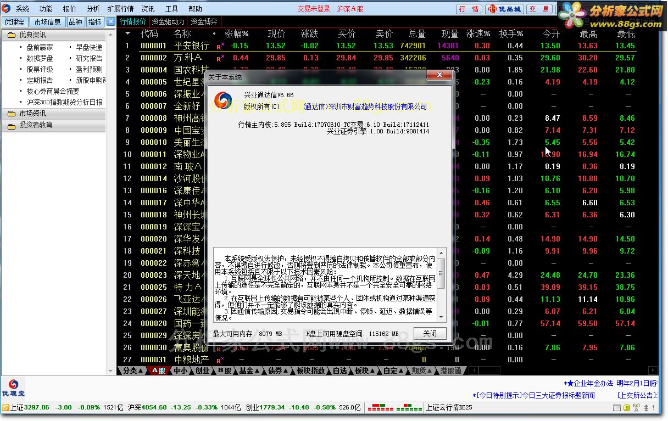Image resolution: width=668 pixels, height=421 pixels.
Task: Open the 帮助 menu
Action: (x=196, y=9)
